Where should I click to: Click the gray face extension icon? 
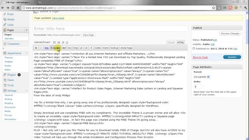tap(219, 8)
